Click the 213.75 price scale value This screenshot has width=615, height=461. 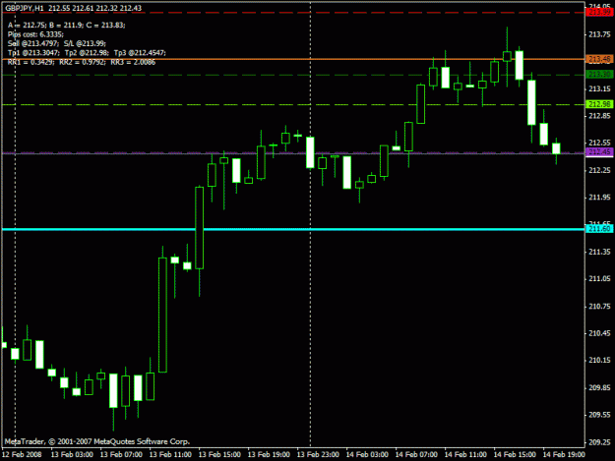click(x=599, y=34)
